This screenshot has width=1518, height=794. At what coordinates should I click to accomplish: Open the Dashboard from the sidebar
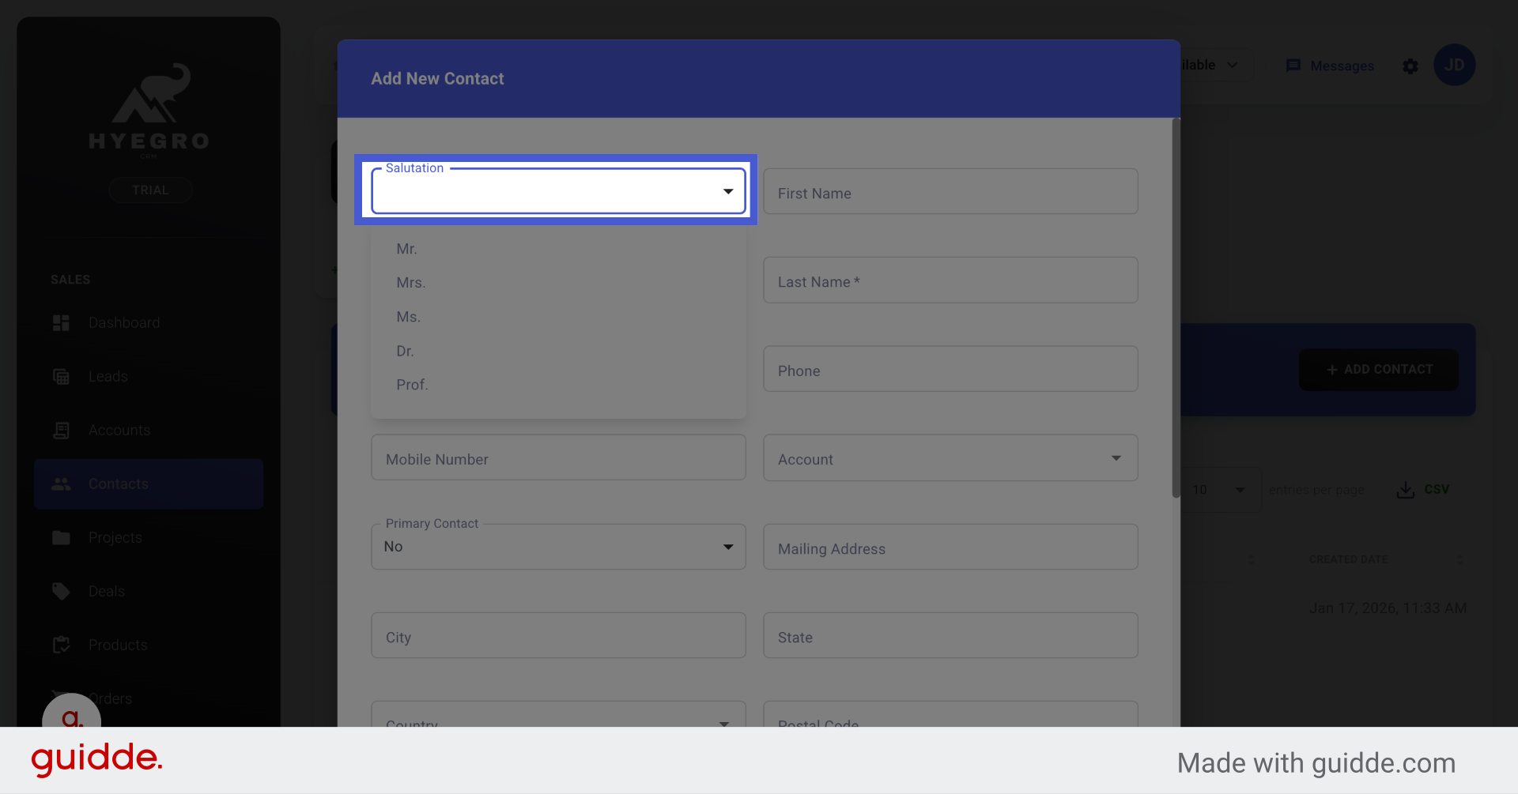pos(62,322)
